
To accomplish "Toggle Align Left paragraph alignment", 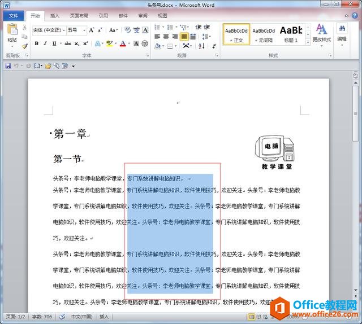I will coord(157,37).
